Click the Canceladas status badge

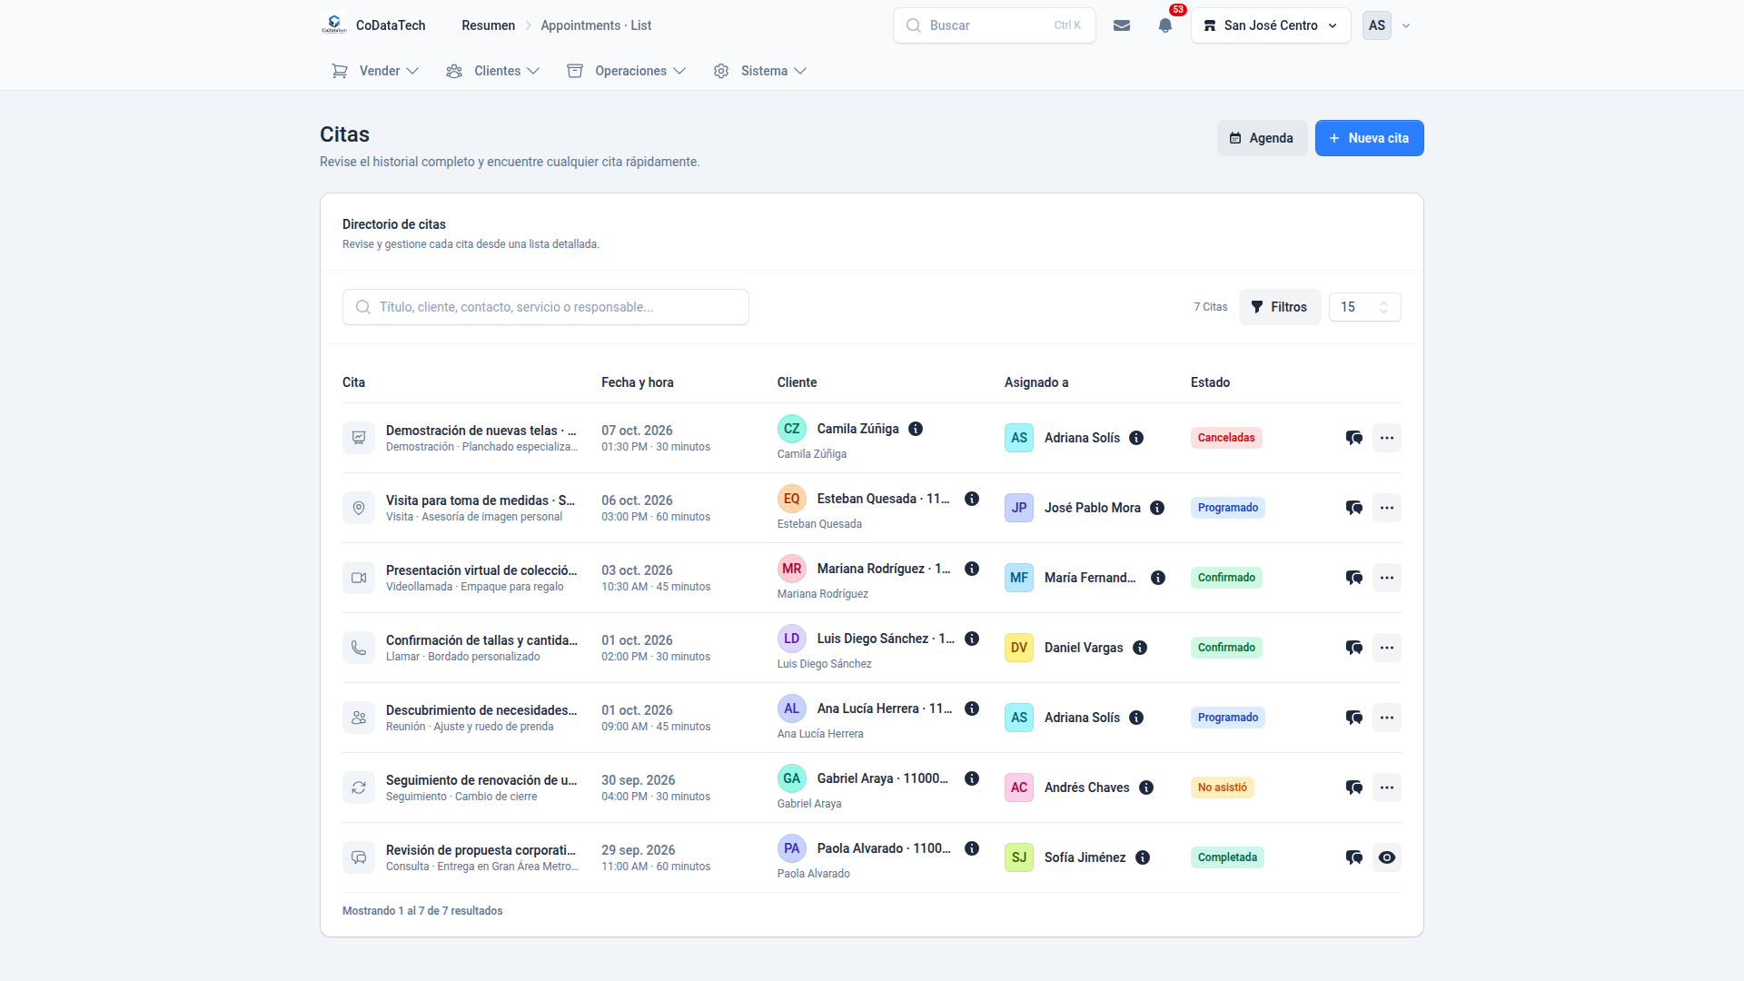[1226, 438]
